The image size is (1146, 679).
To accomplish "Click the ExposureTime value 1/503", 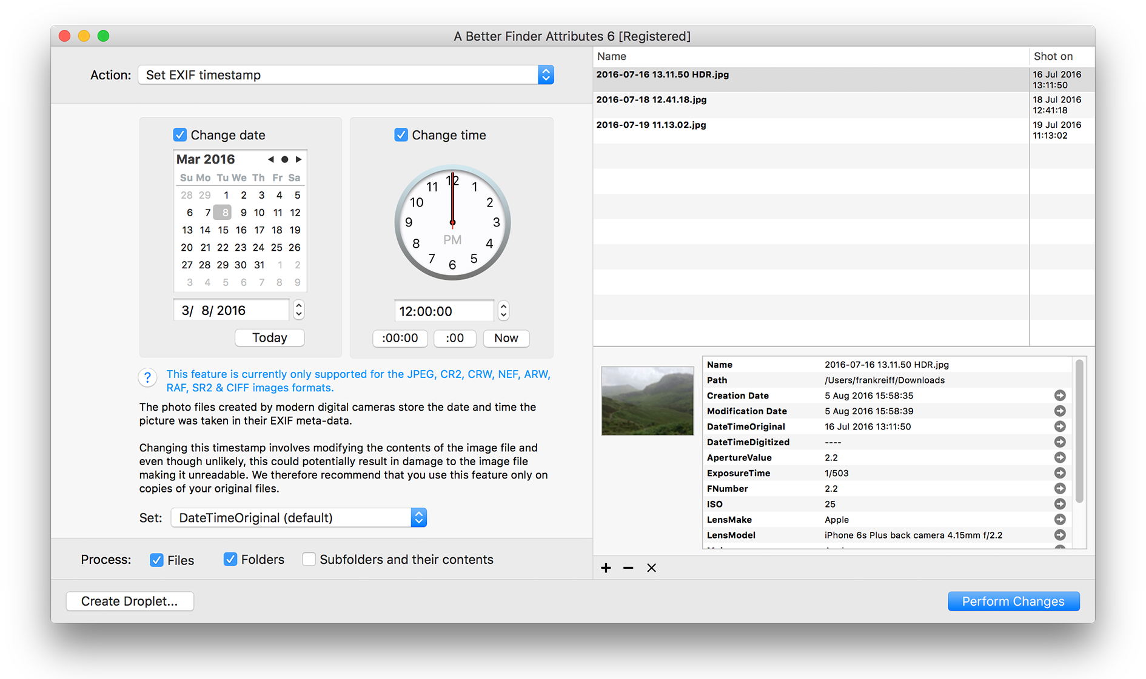I will [x=836, y=473].
